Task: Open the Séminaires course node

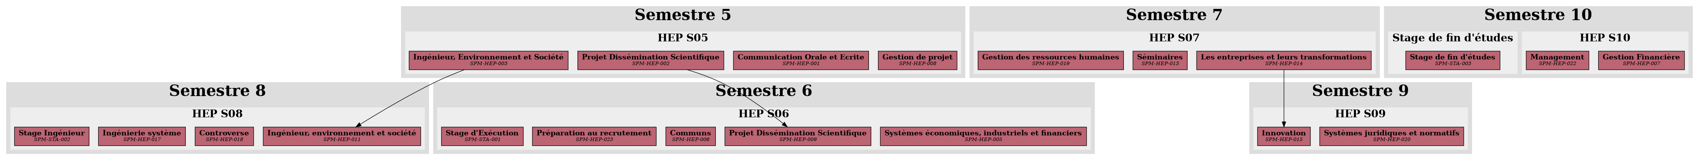Action: (1160, 60)
